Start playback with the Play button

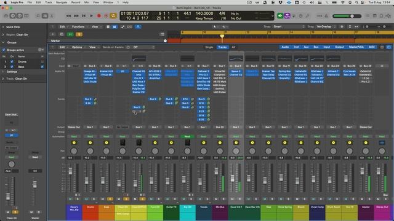(92, 16)
